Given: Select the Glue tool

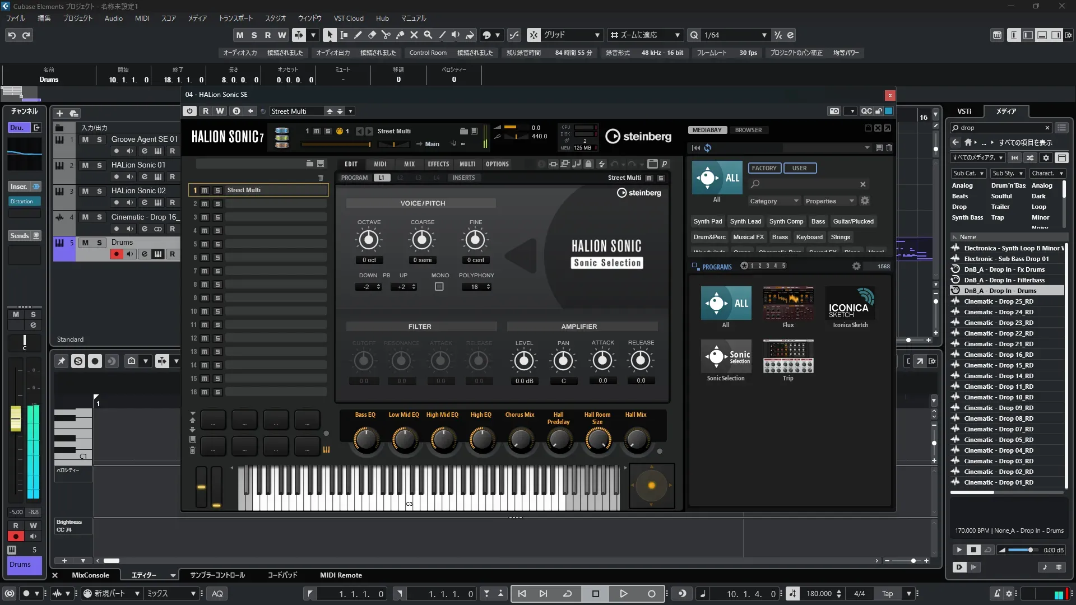Looking at the screenshot, I should point(400,35).
